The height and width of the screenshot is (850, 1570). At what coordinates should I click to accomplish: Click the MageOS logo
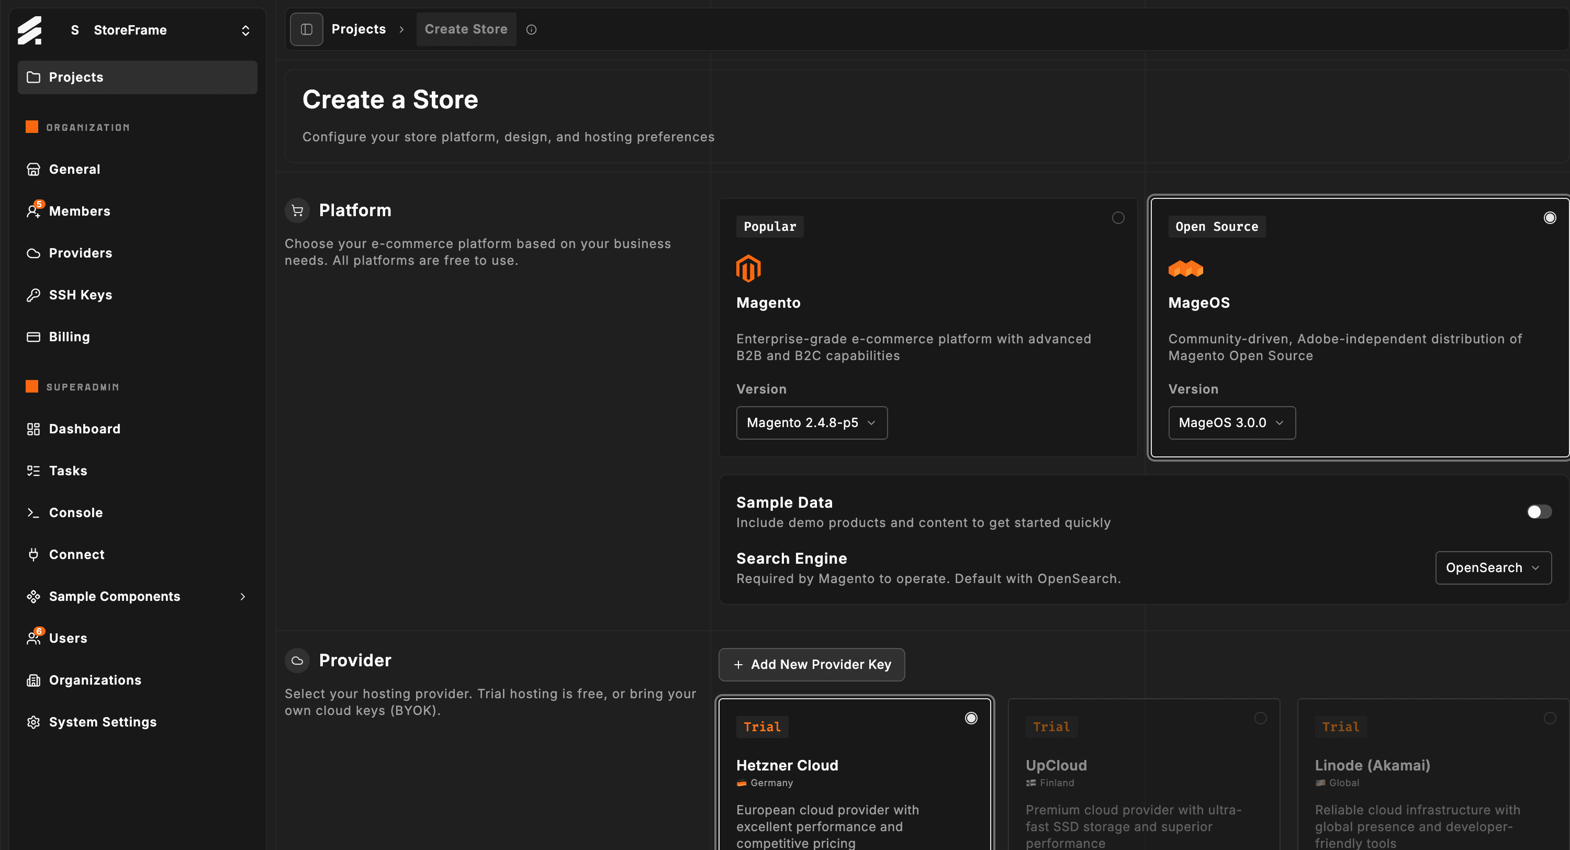(x=1185, y=269)
